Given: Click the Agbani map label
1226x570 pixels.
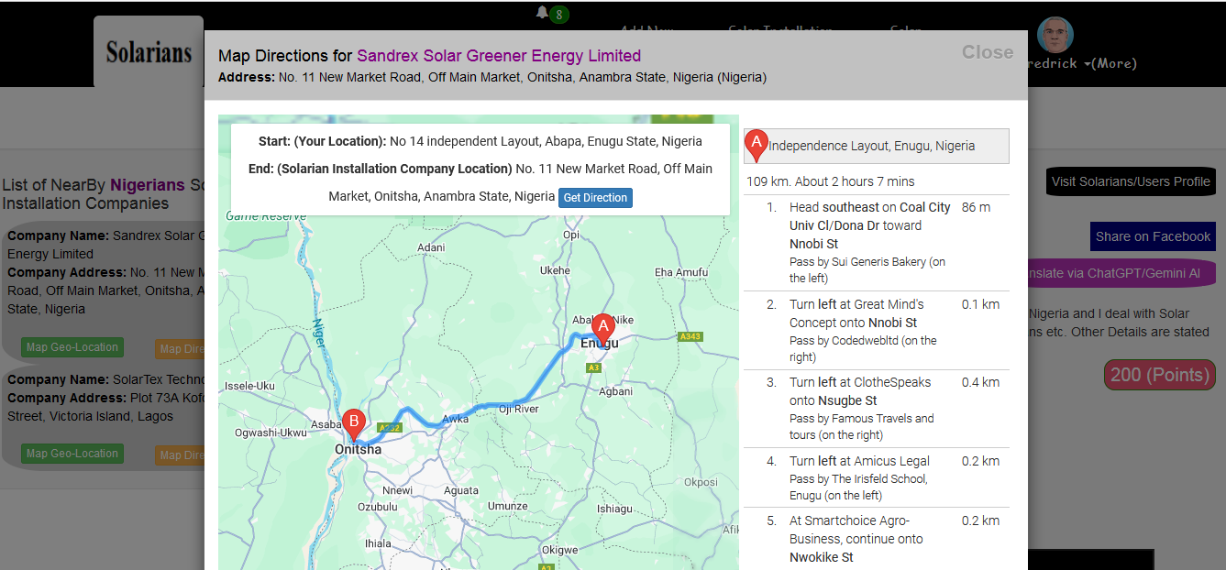Looking at the screenshot, I should tap(615, 391).
